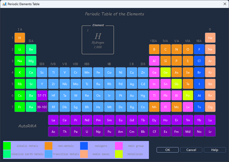The height and width of the screenshot is (162, 229).
Task: Select the Lutetium (Lu) element tile
Action: pyautogui.click(x=210, y=120)
